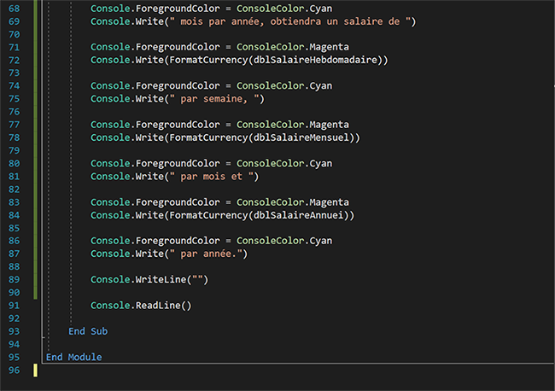Click line number 89 in the gutter
Screen dimensions: 555x391
[x=15, y=280]
